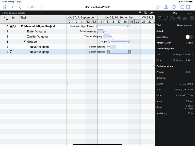Click the plus icon to add an activity
This screenshot has width=195, height=146.
[12, 7]
